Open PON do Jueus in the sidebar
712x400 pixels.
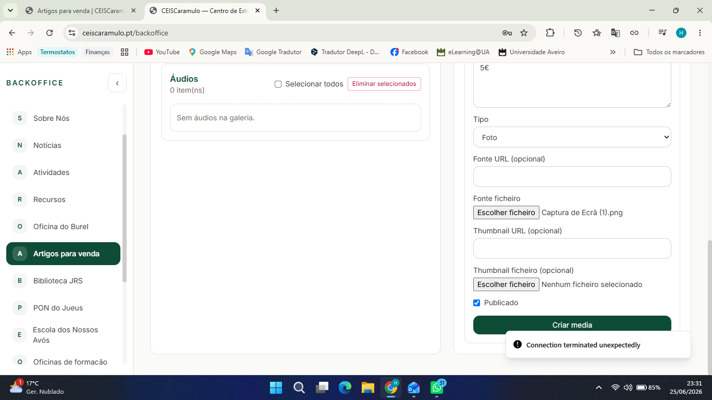63,308
